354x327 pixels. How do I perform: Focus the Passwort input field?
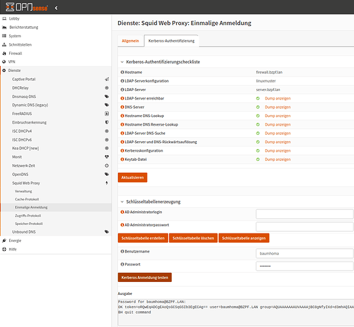tap(305, 266)
